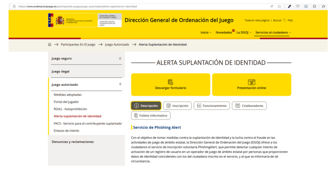336x170 pixels.
Task: Click the search magnifier icon next to Buscar
Action: (x=284, y=20)
